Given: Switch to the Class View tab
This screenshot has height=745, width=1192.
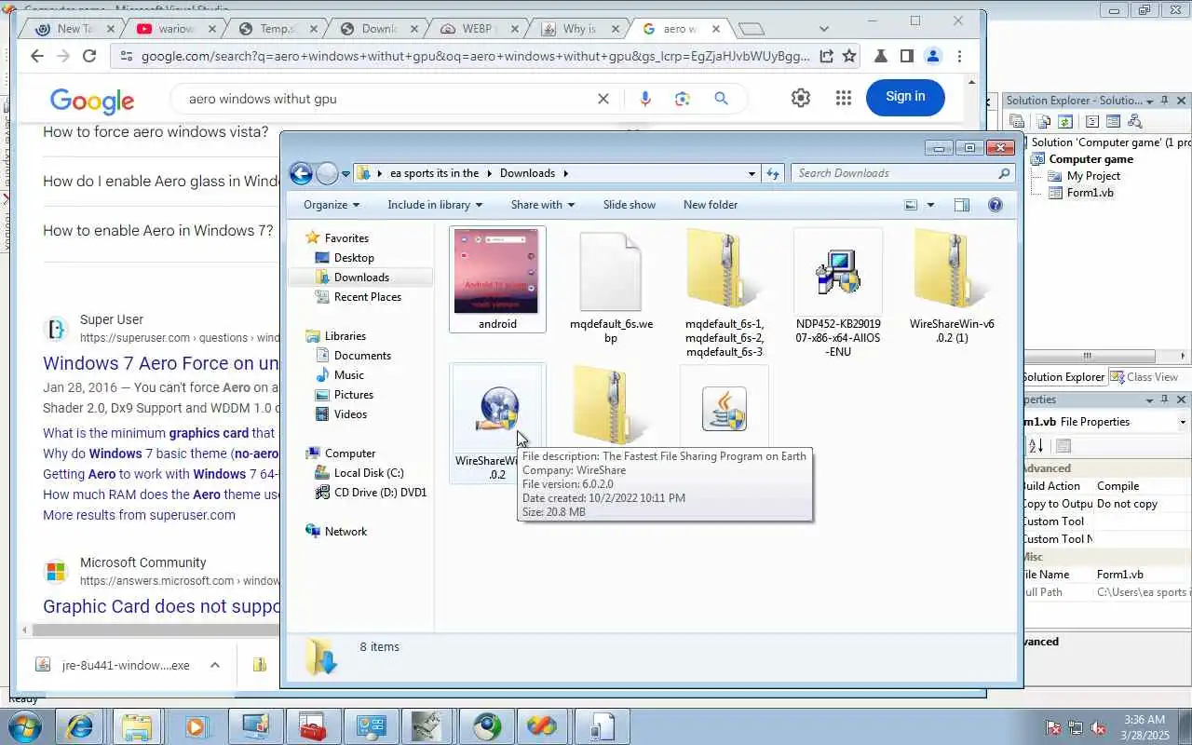Looking at the screenshot, I should [x=1144, y=377].
